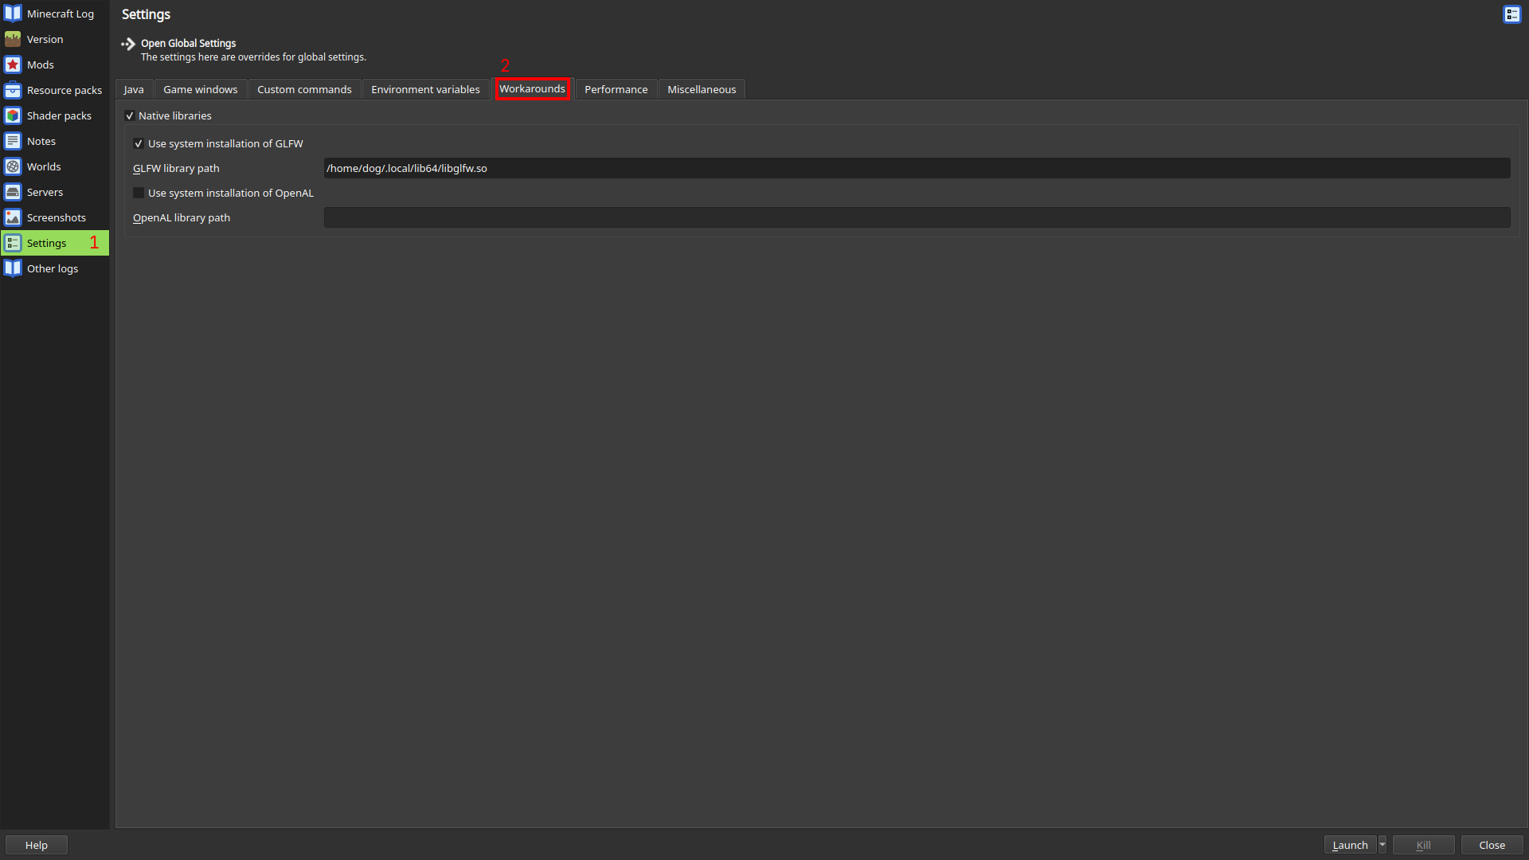Click the Workarounds tab
This screenshot has height=860, width=1529.
point(530,89)
